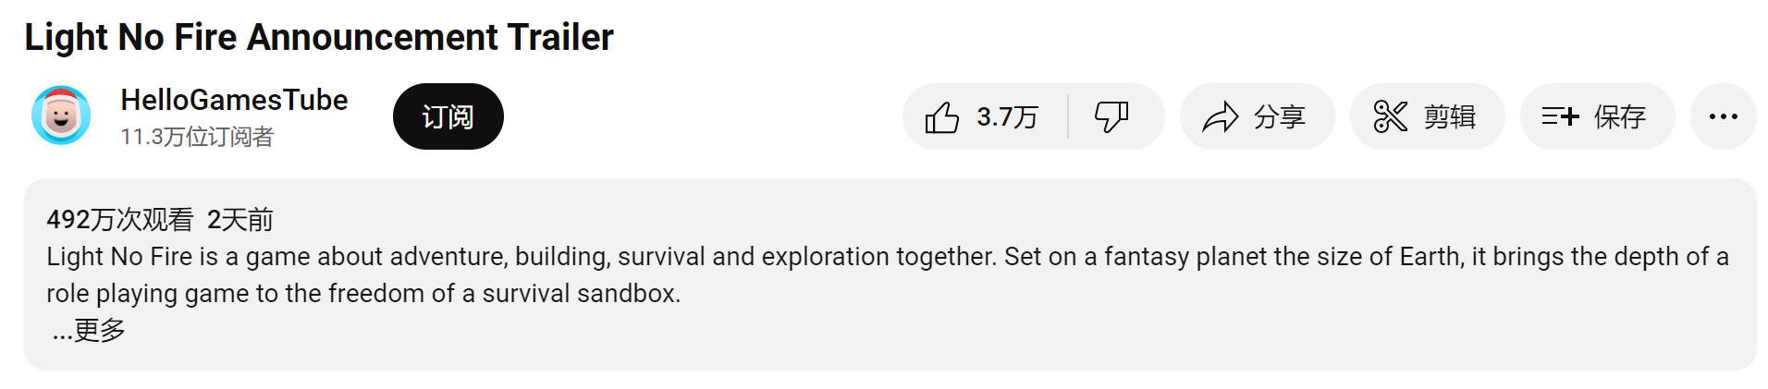This screenshot has width=1768, height=389.
Task: Dislike the video with the thumbs-down icon
Action: [x=1111, y=117]
